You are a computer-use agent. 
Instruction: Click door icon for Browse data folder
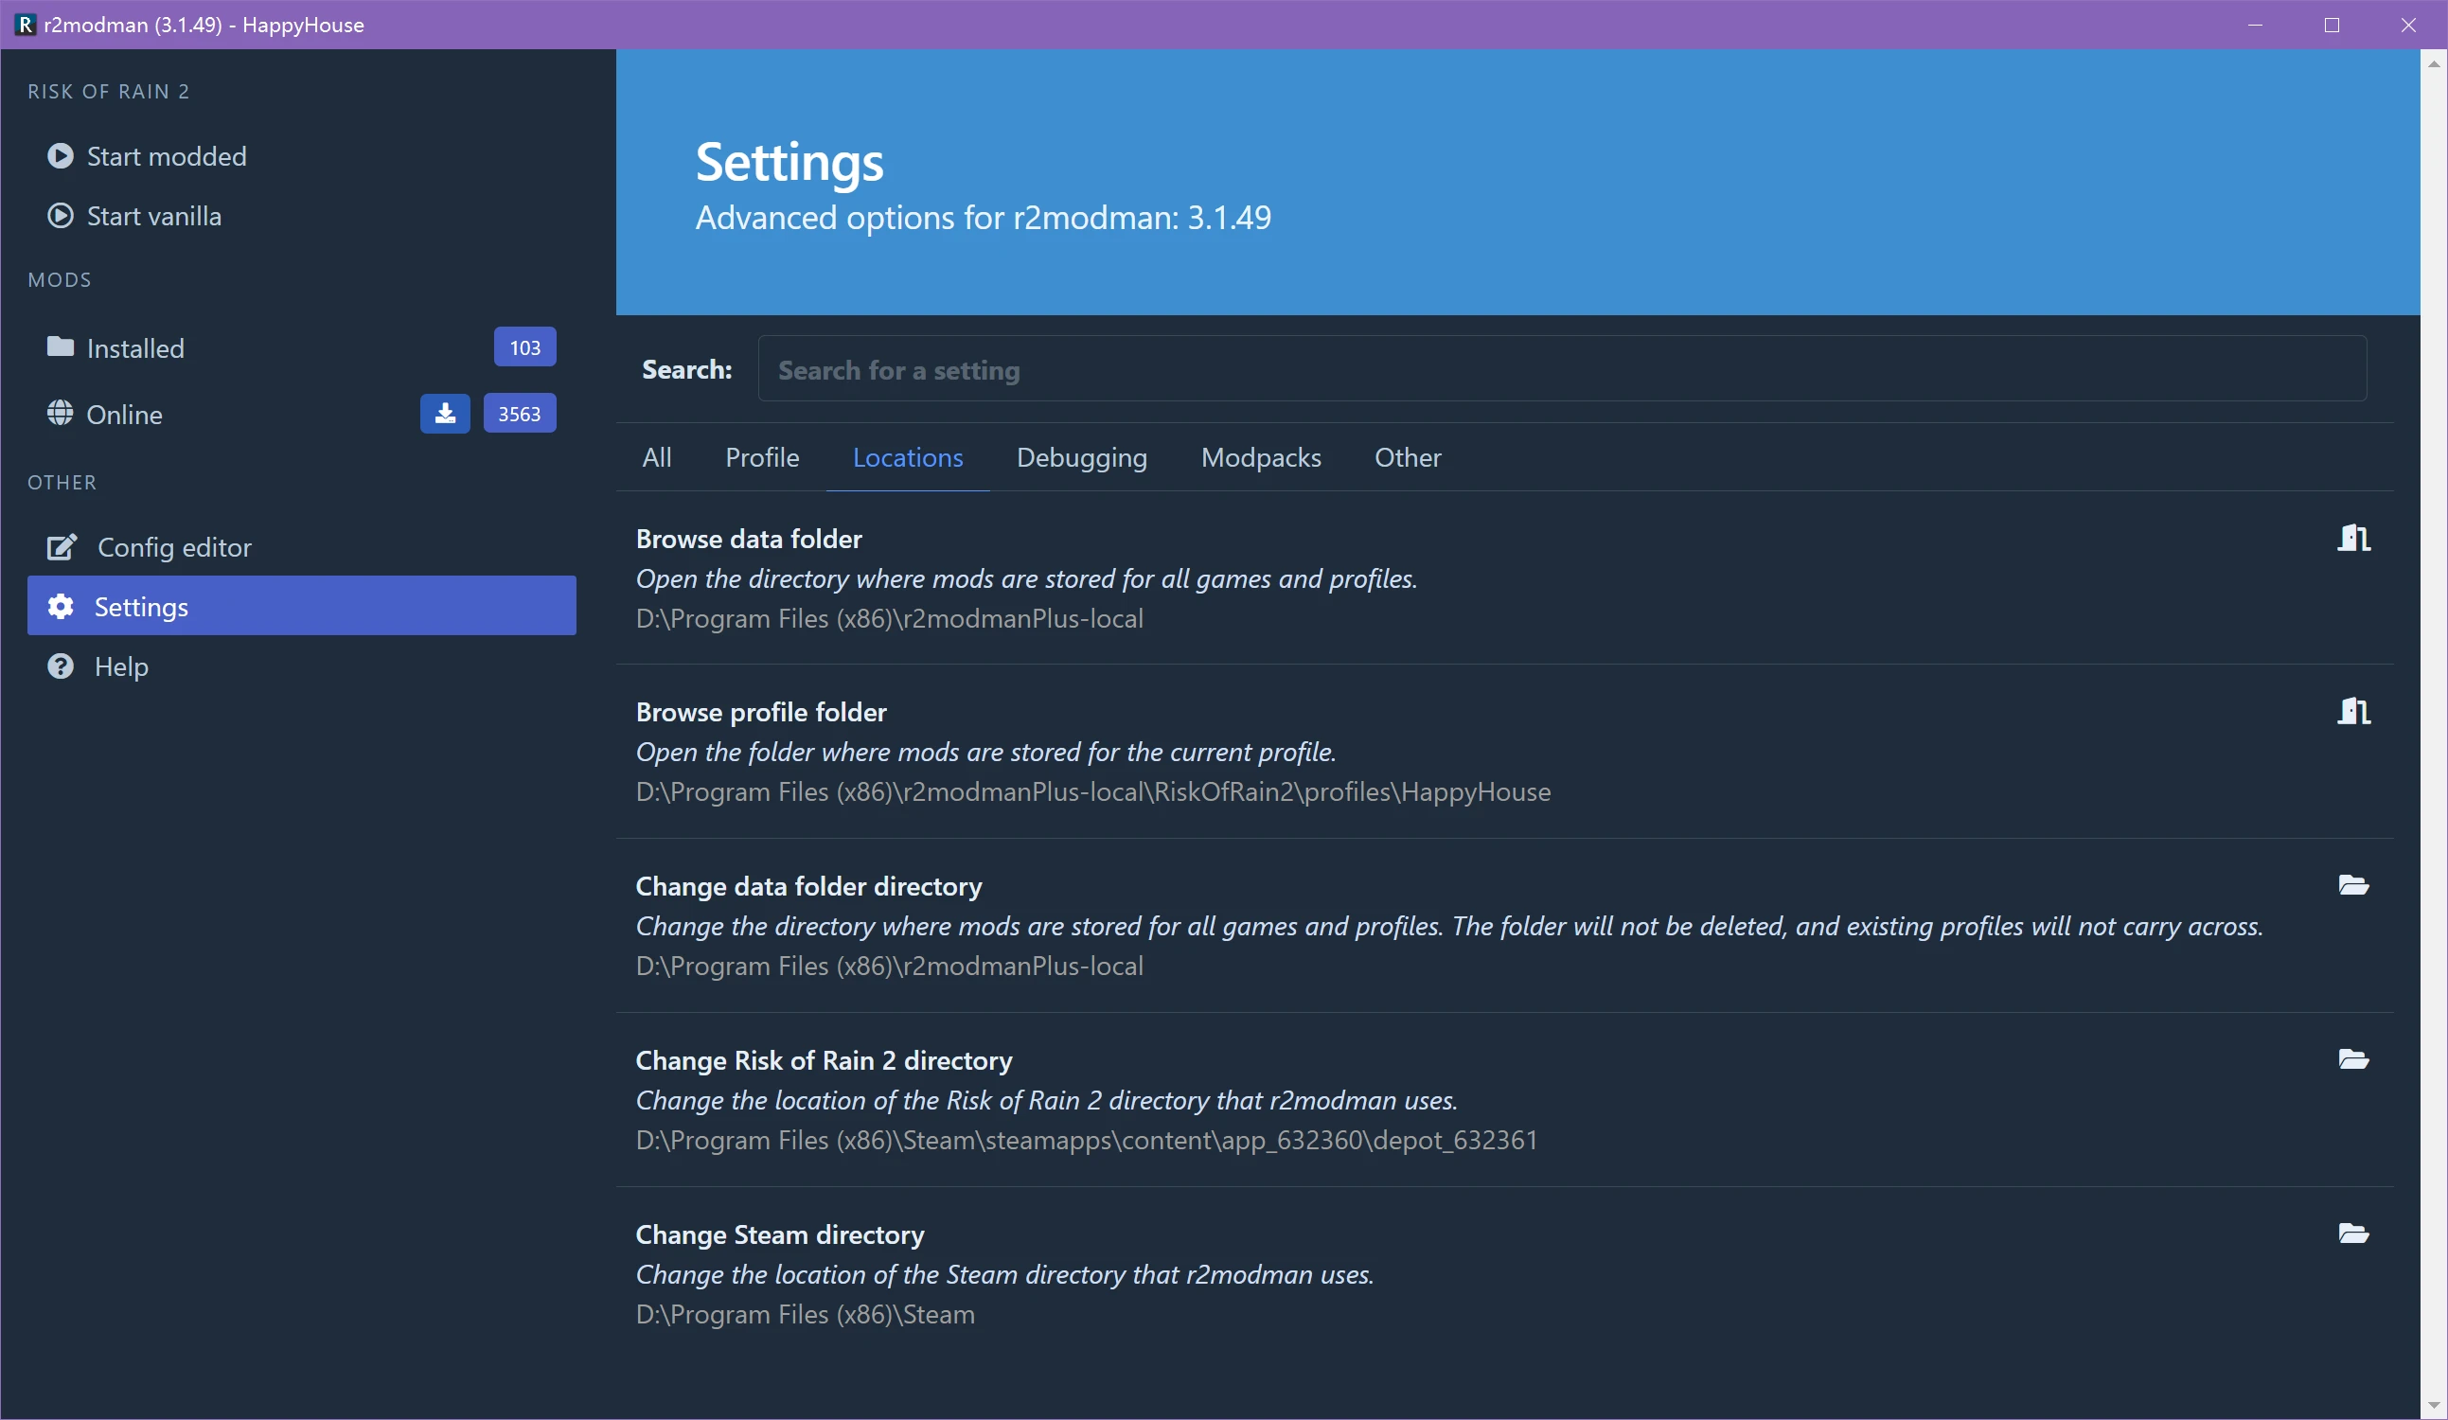tap(2352, 537)
